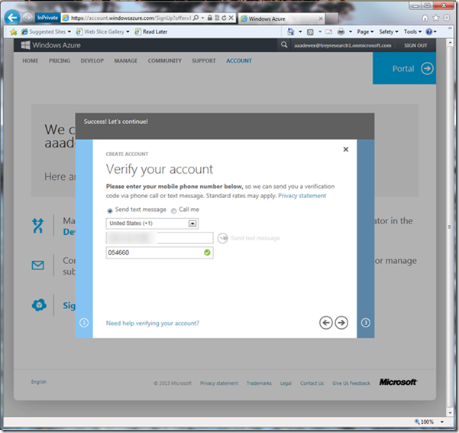
Task: Open the PRICING navigation item
Action: (60, 60)
